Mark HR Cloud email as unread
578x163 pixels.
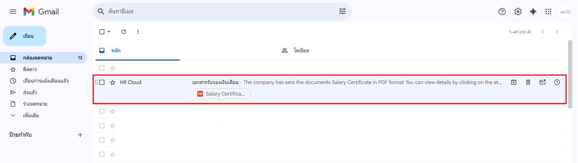pos(543,82)
